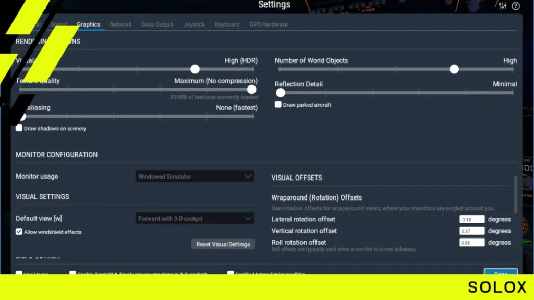Go to the GPS Hardware tab
Screen dimensions: 534x300
click(x=269, y=24)
